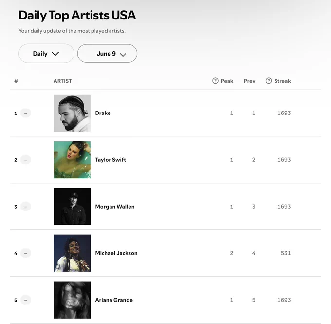Click the rank change indicator beside Morgan Wallen
The width and height of the screenshot is (331, 324).
(x=26, y=207)
